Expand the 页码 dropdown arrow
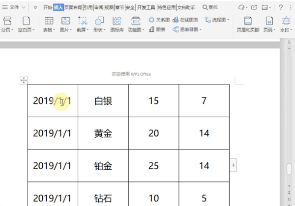Screen dimensions: 295x206 pos(274,29)
